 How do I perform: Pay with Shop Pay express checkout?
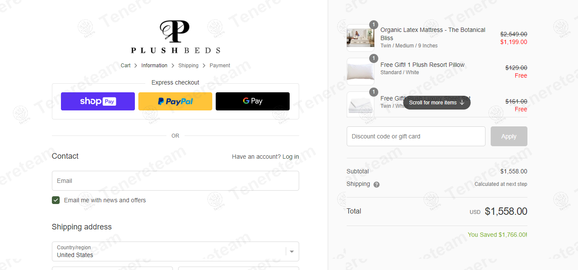(x=98, y=101)
